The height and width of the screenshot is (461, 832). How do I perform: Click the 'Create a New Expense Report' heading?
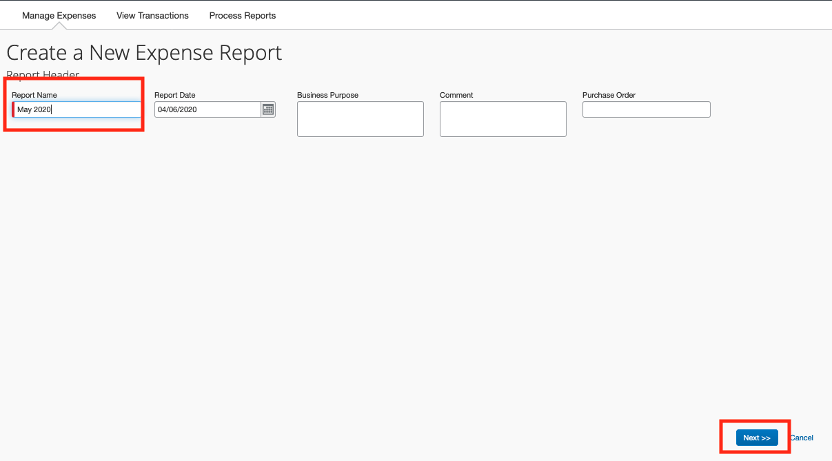[x=144, y=53]
